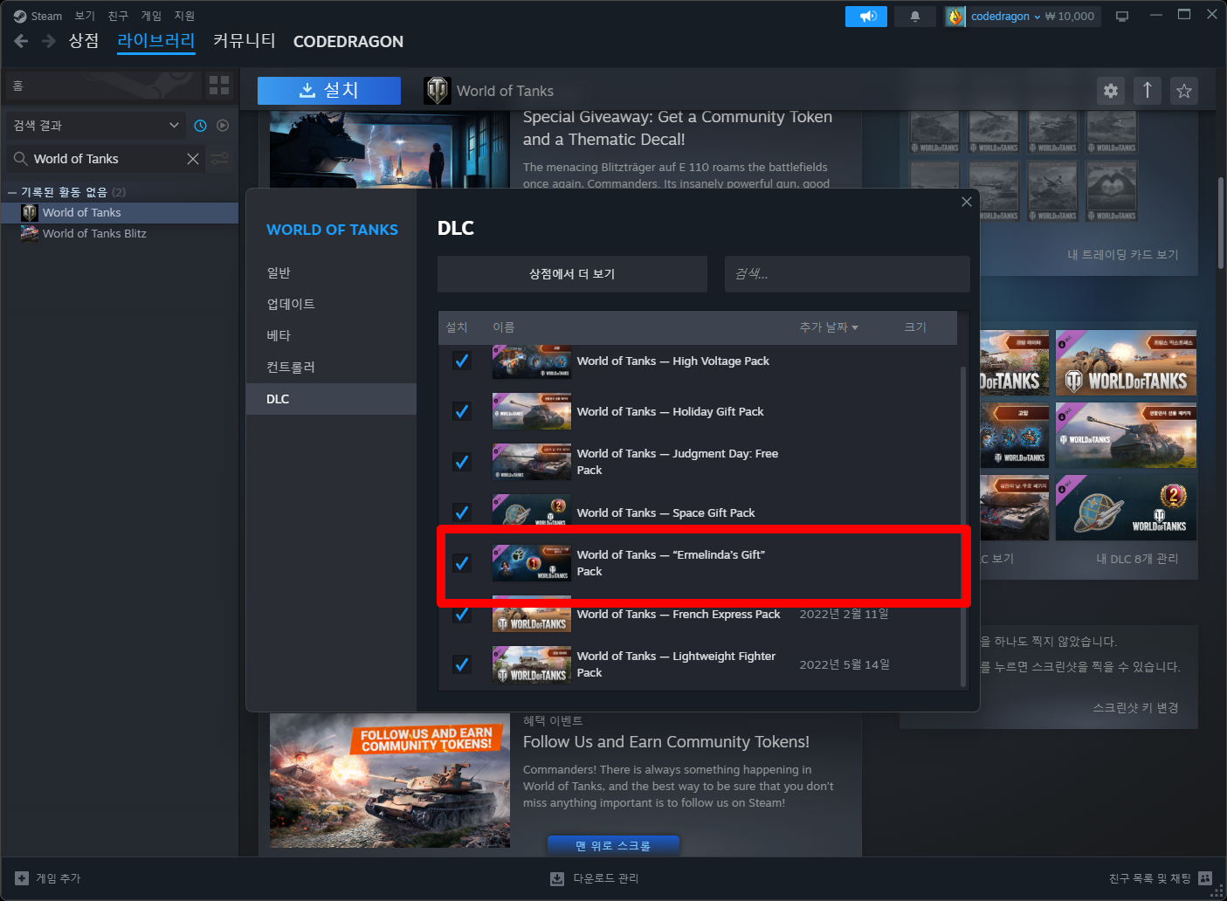Go to the 커뮤니티 tab
Image resolution: width=1227 pixels, height=901 pixels.
click(x=245, y=41)
